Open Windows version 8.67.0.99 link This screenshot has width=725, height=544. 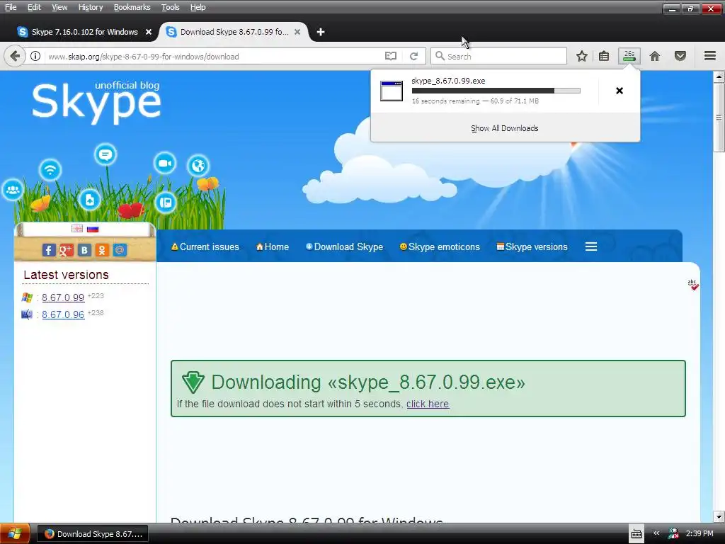(x=63, y=297)
